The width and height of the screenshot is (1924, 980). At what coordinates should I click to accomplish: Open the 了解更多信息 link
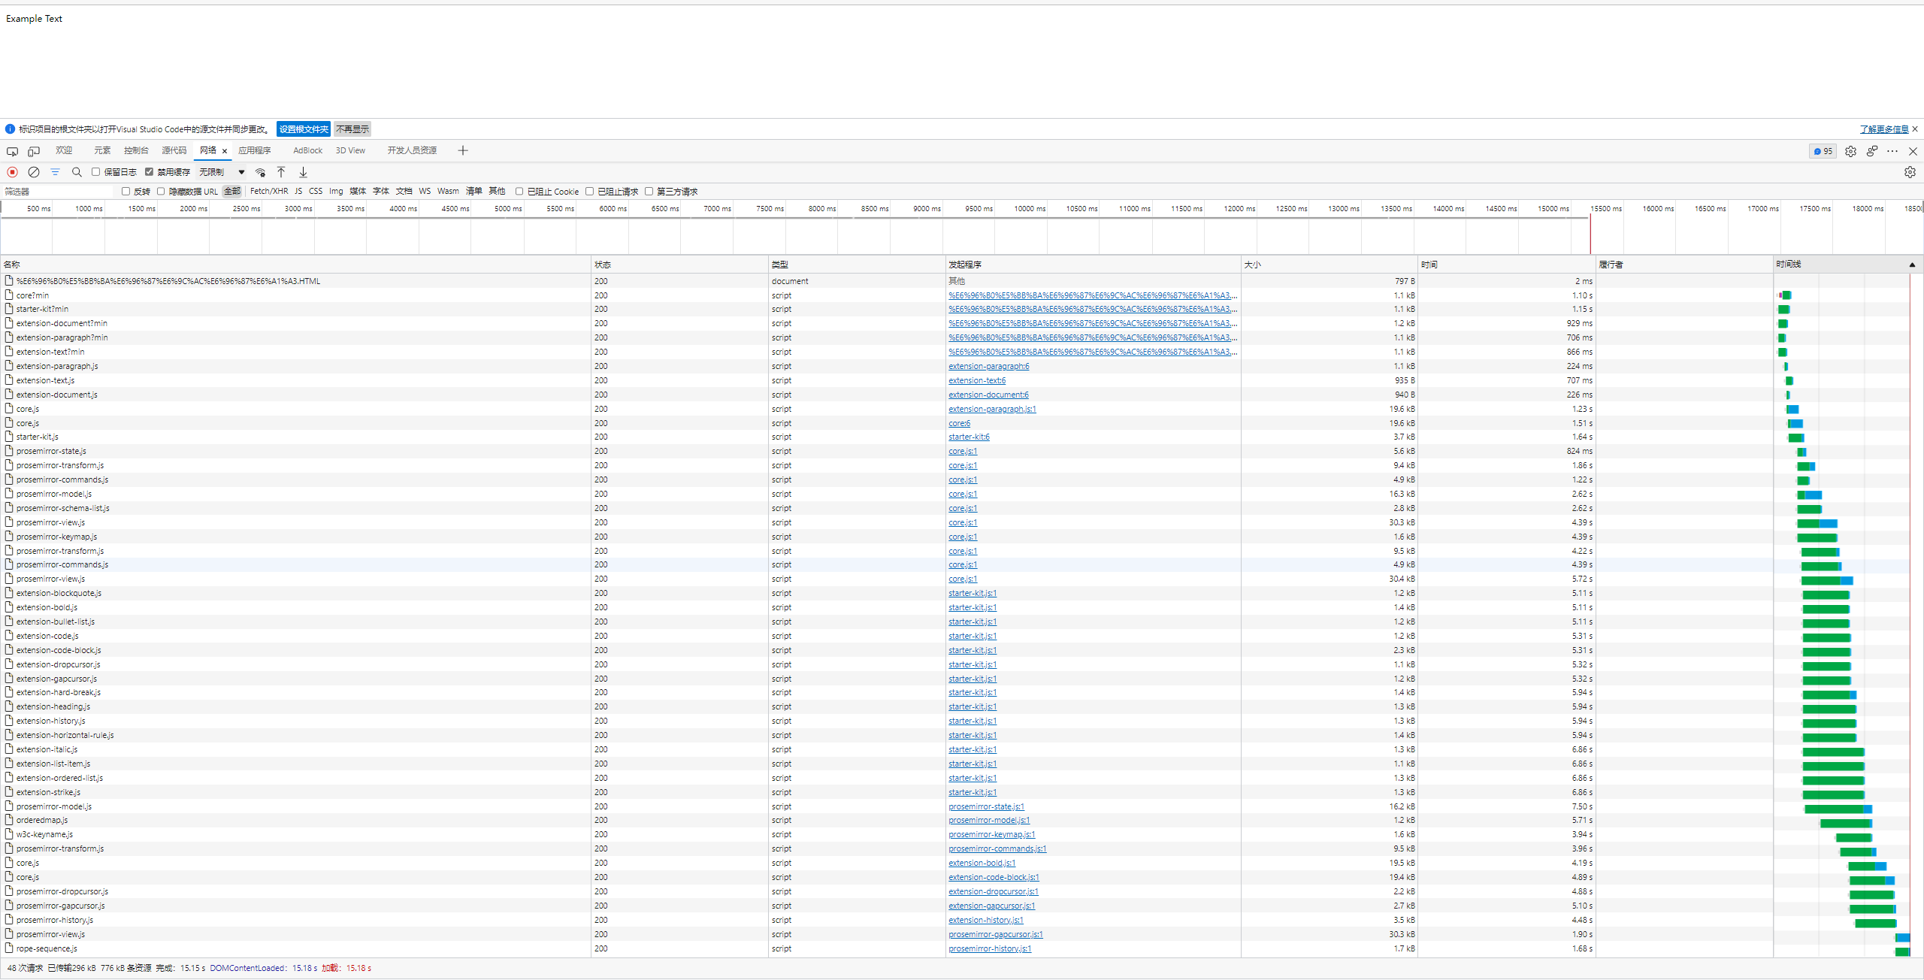point(1882,129)
